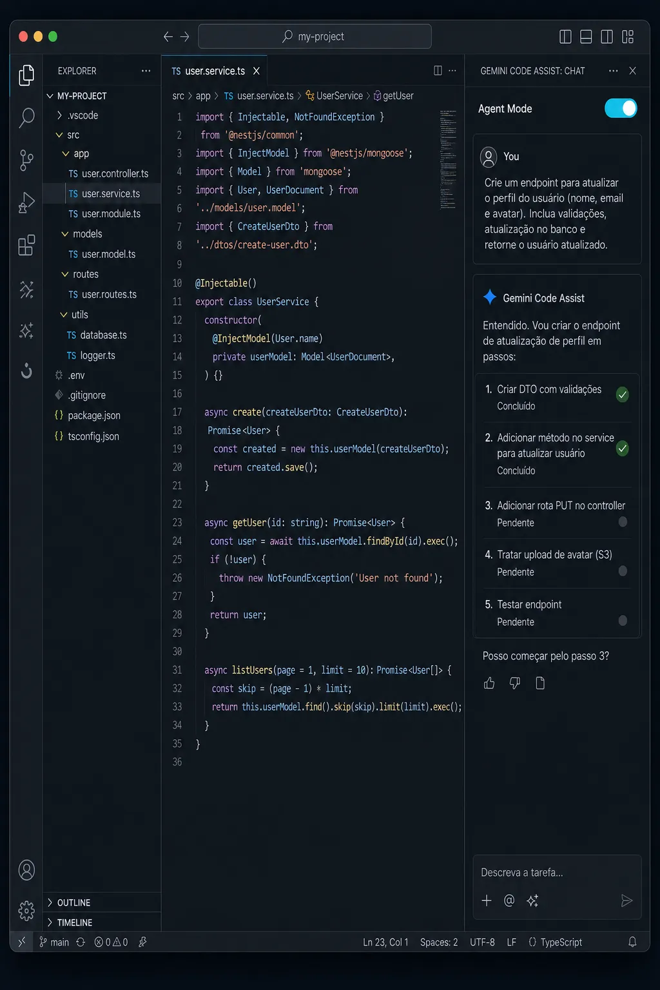Click src in breadcrumb path
660x990 pixels.
point(179,96)
